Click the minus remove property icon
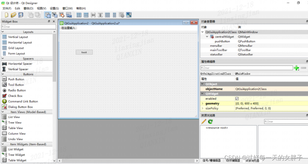Image resolution: width=308 pixels, height=164 pixels. [304, 68]
